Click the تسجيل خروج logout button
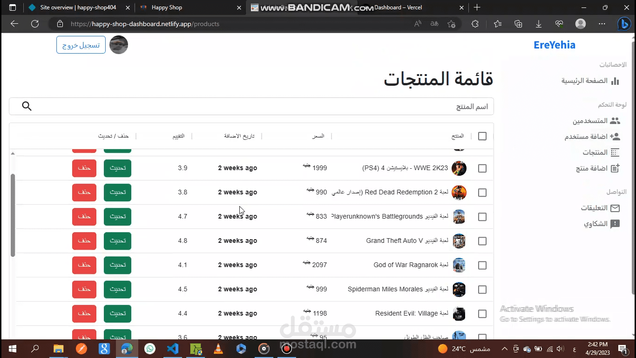 coord(81,45)
